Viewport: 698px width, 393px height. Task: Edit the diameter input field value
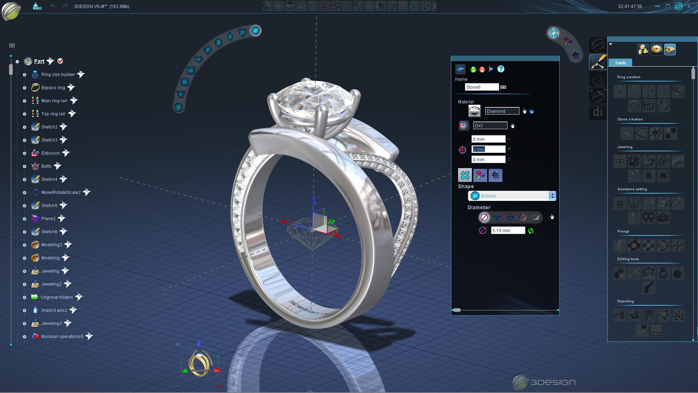point(507,231)
